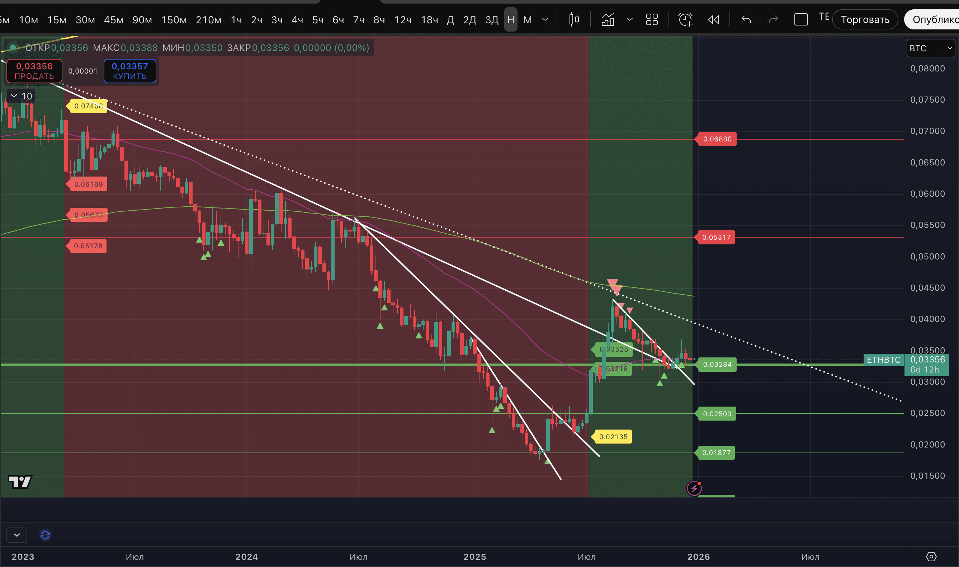
Task: Create alert with the clock-plus icon
Action: click(685, 19)
